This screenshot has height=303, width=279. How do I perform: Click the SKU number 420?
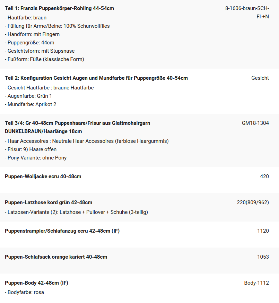pyautogui.click(x=264, y=176)
